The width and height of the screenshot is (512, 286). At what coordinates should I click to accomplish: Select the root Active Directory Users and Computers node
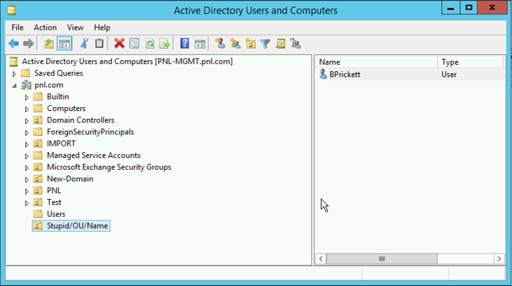tap(127, 61)
